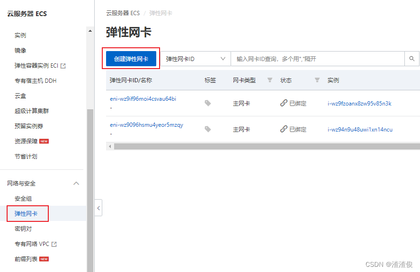Open 弹性容器实例 ECI sidebar item
Image resolution: width=420 pixels, height=272 pixels.
coord(36,66)
